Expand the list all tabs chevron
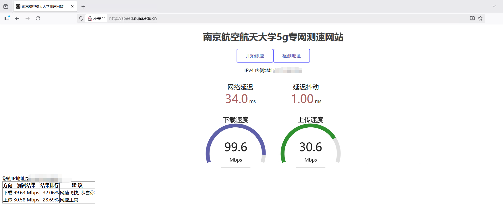 coord(494,6)
